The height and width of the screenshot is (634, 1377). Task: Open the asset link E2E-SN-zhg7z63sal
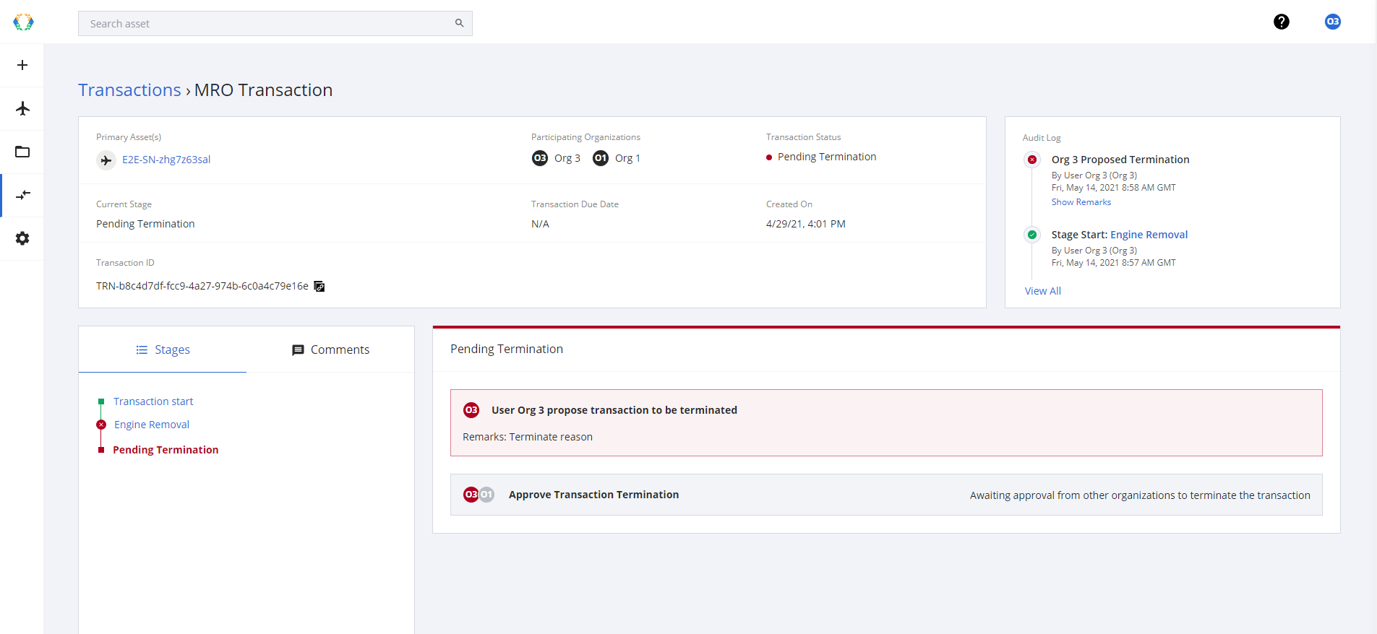click(x=166, y=160)
